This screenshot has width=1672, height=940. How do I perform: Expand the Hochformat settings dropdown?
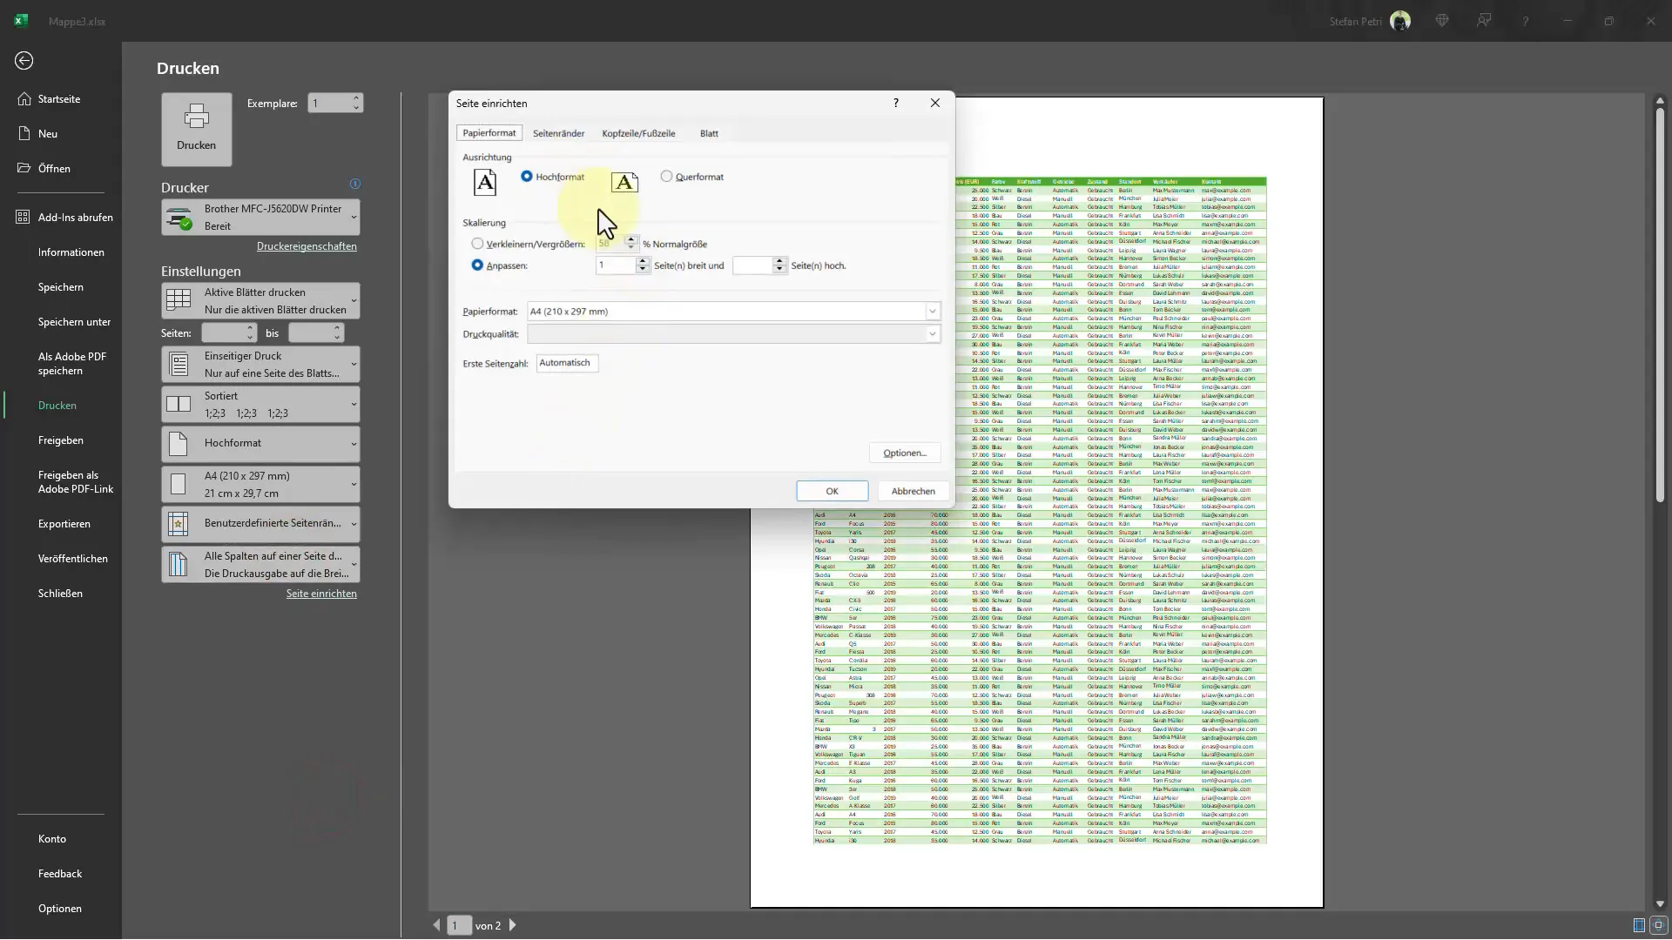tap(260, 444)
